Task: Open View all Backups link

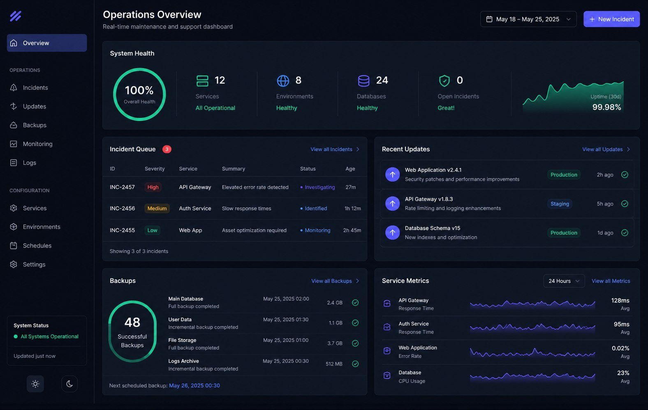Action: pos(331,281)
